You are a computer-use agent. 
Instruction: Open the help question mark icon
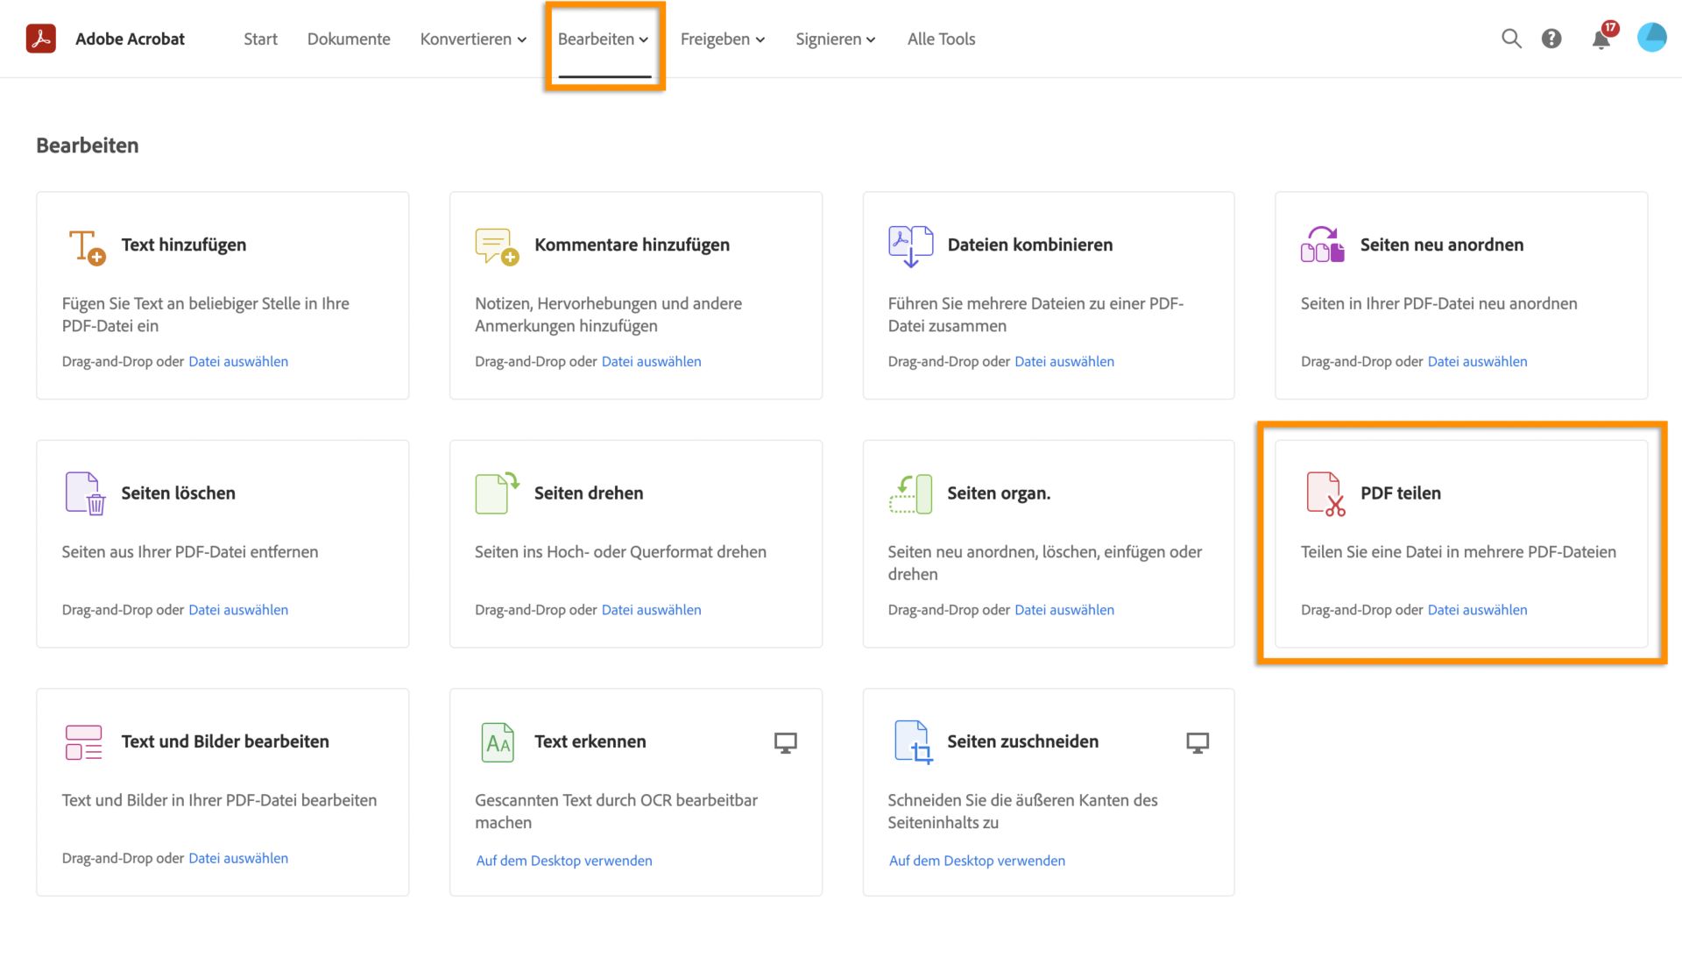click(1551, 39)
